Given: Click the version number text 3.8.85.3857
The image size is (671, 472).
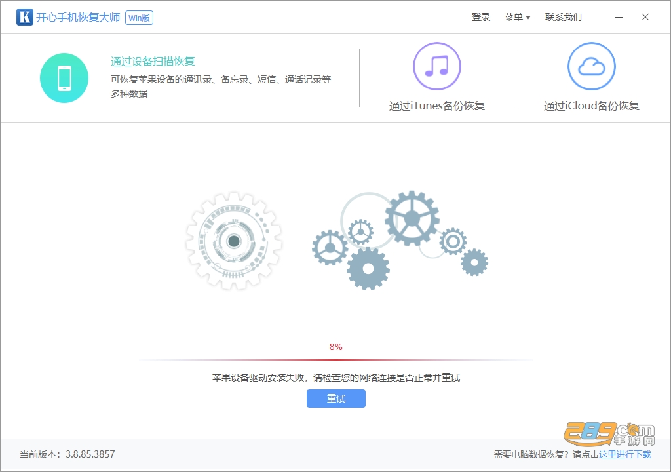Looking at the screenshot, I should tap(90, 454).
